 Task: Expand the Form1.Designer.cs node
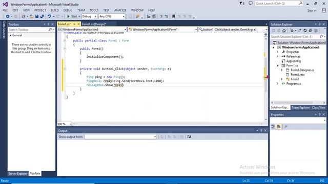tap(282, 70)
